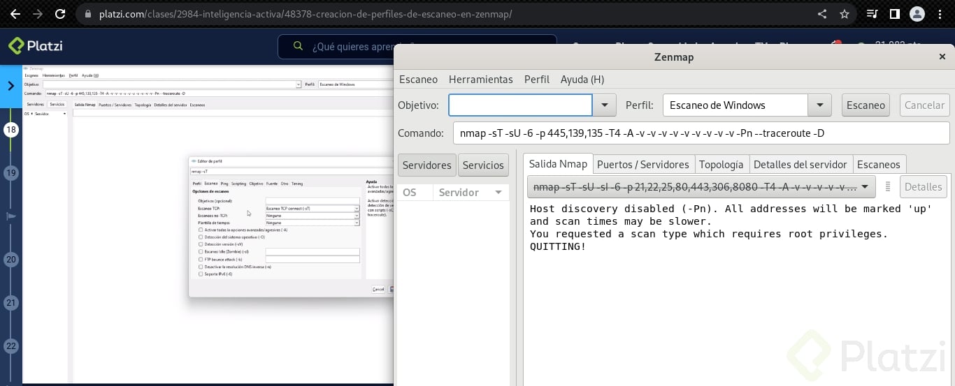Click Cancel in video's Editor de perfil
955x386 pixels.
pyautogui.click(x=378, y=289)
